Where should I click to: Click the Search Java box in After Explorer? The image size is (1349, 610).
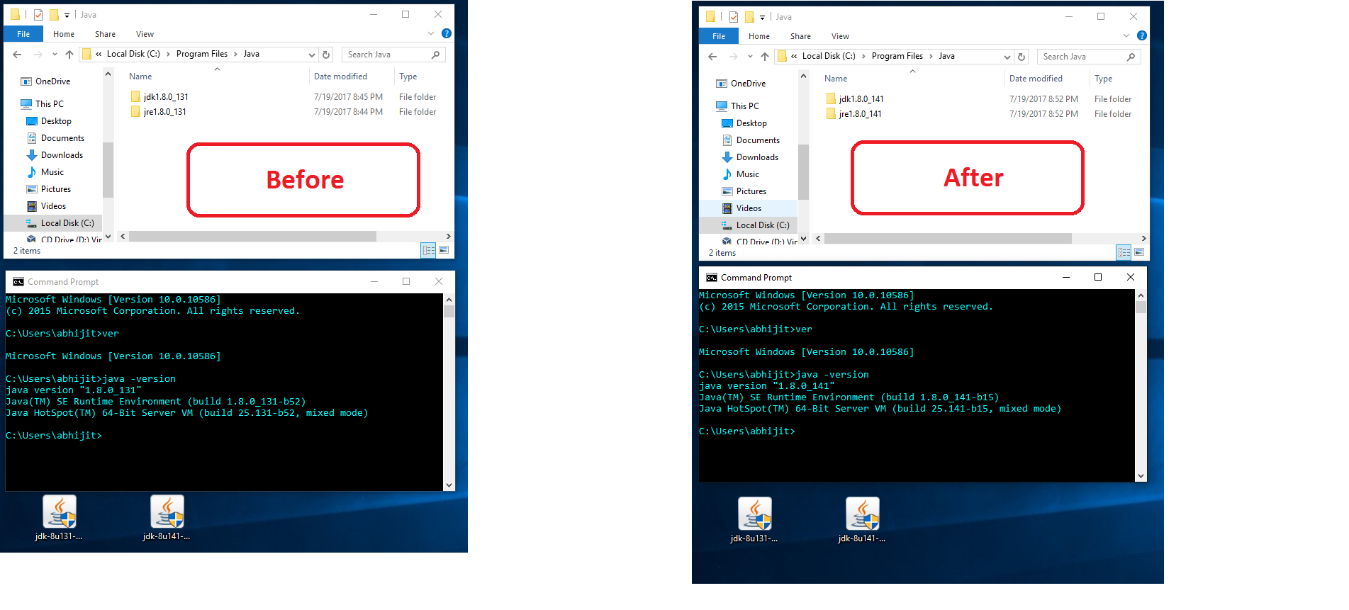coord(1090,57)
